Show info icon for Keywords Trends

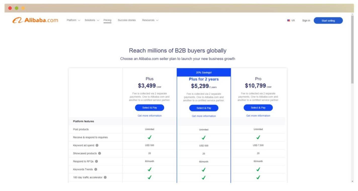96,169
